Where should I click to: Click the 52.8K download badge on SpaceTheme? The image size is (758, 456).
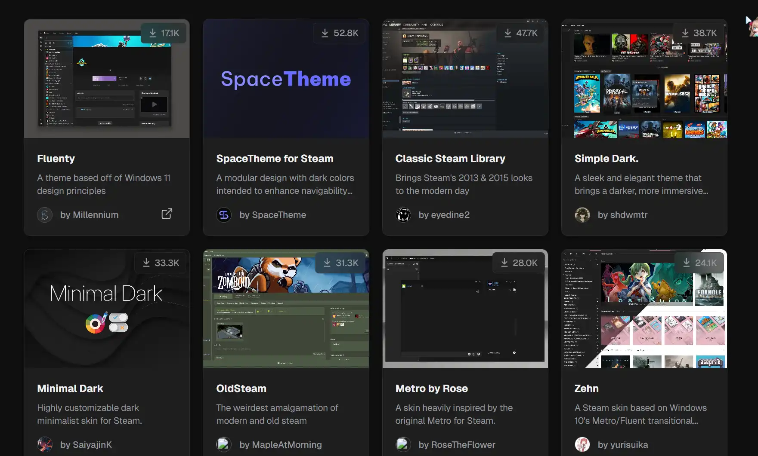coord(339,33)
